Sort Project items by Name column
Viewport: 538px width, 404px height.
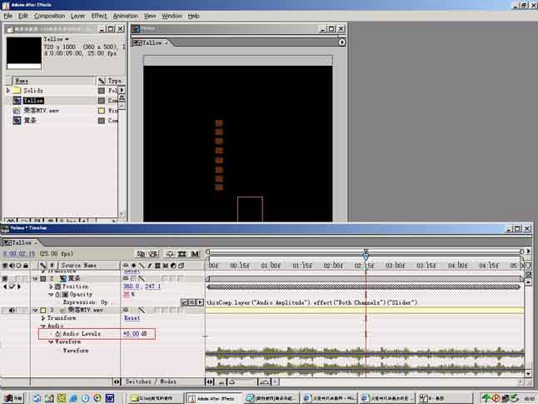tap(54, 81)
